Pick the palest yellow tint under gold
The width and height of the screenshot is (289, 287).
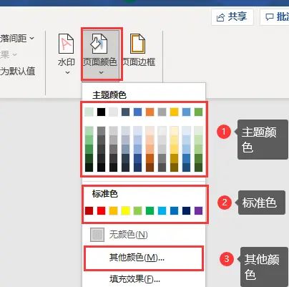174,131
